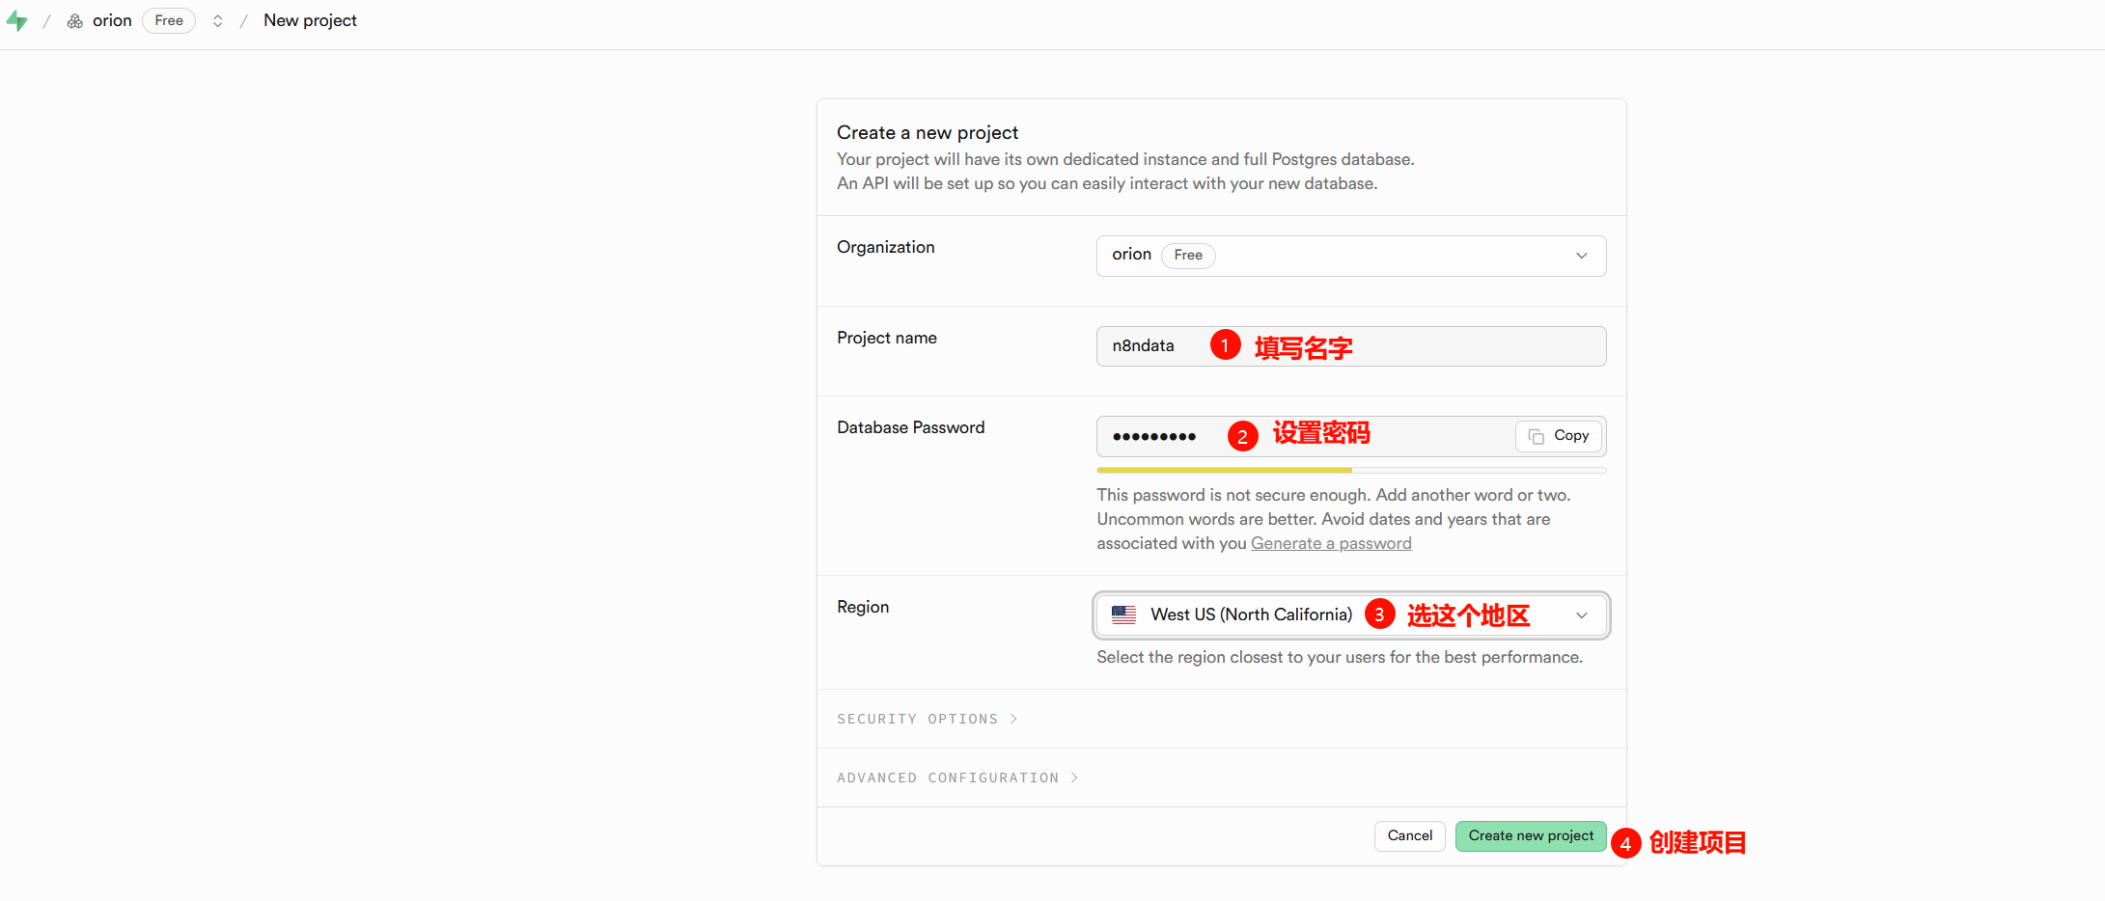The image size is (2105, 901).
Task: Click the US flag in Region selector
Action: 1123,614
